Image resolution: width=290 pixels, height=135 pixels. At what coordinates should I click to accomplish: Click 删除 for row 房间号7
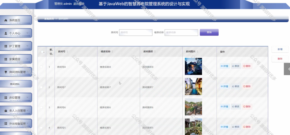(x=247, y=86)
